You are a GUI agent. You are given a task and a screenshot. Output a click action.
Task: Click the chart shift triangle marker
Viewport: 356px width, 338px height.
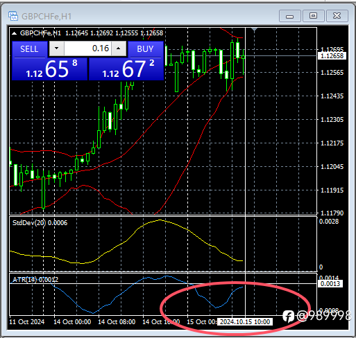click(x=254, y=30)
